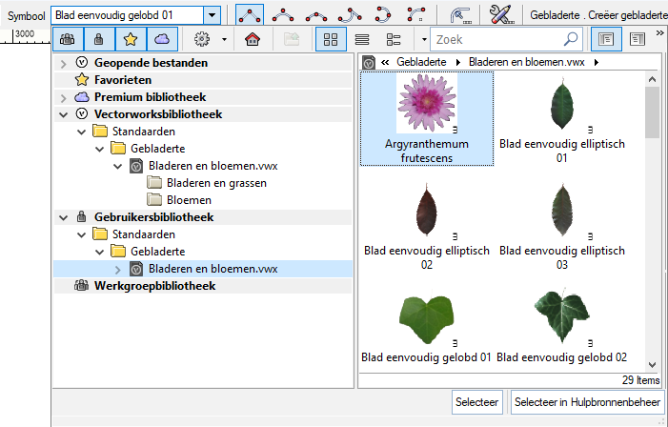Toggle the user libraries lock filter
The height and width of the screenshot is (427, 668).
[x=99, y=39]
